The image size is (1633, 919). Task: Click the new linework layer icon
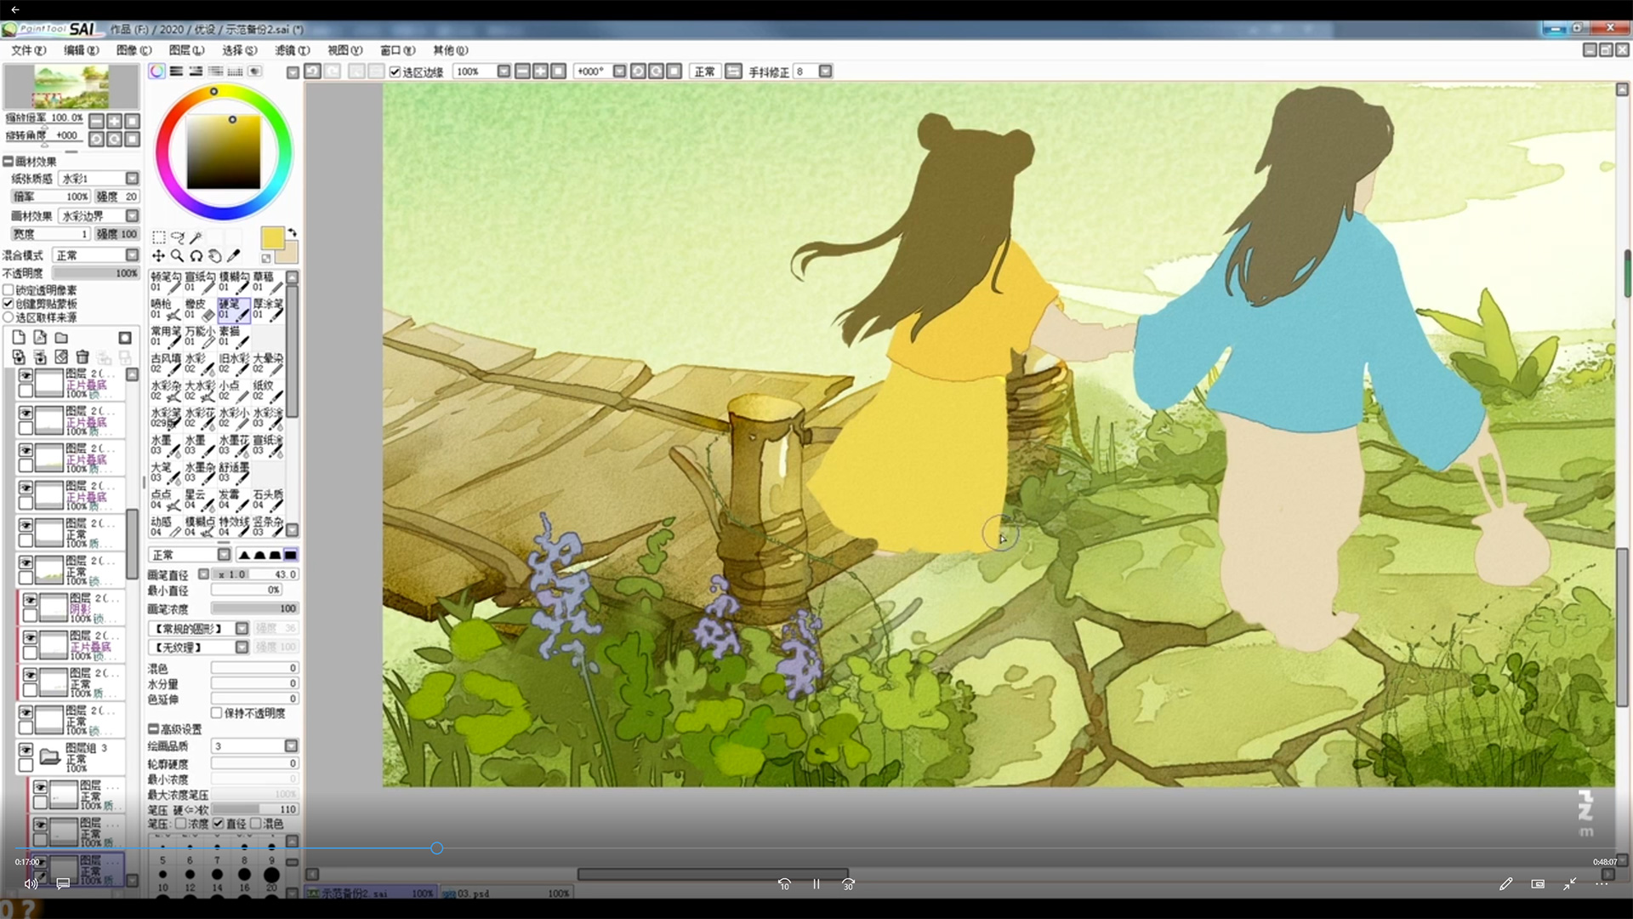(x=40, y=338)
